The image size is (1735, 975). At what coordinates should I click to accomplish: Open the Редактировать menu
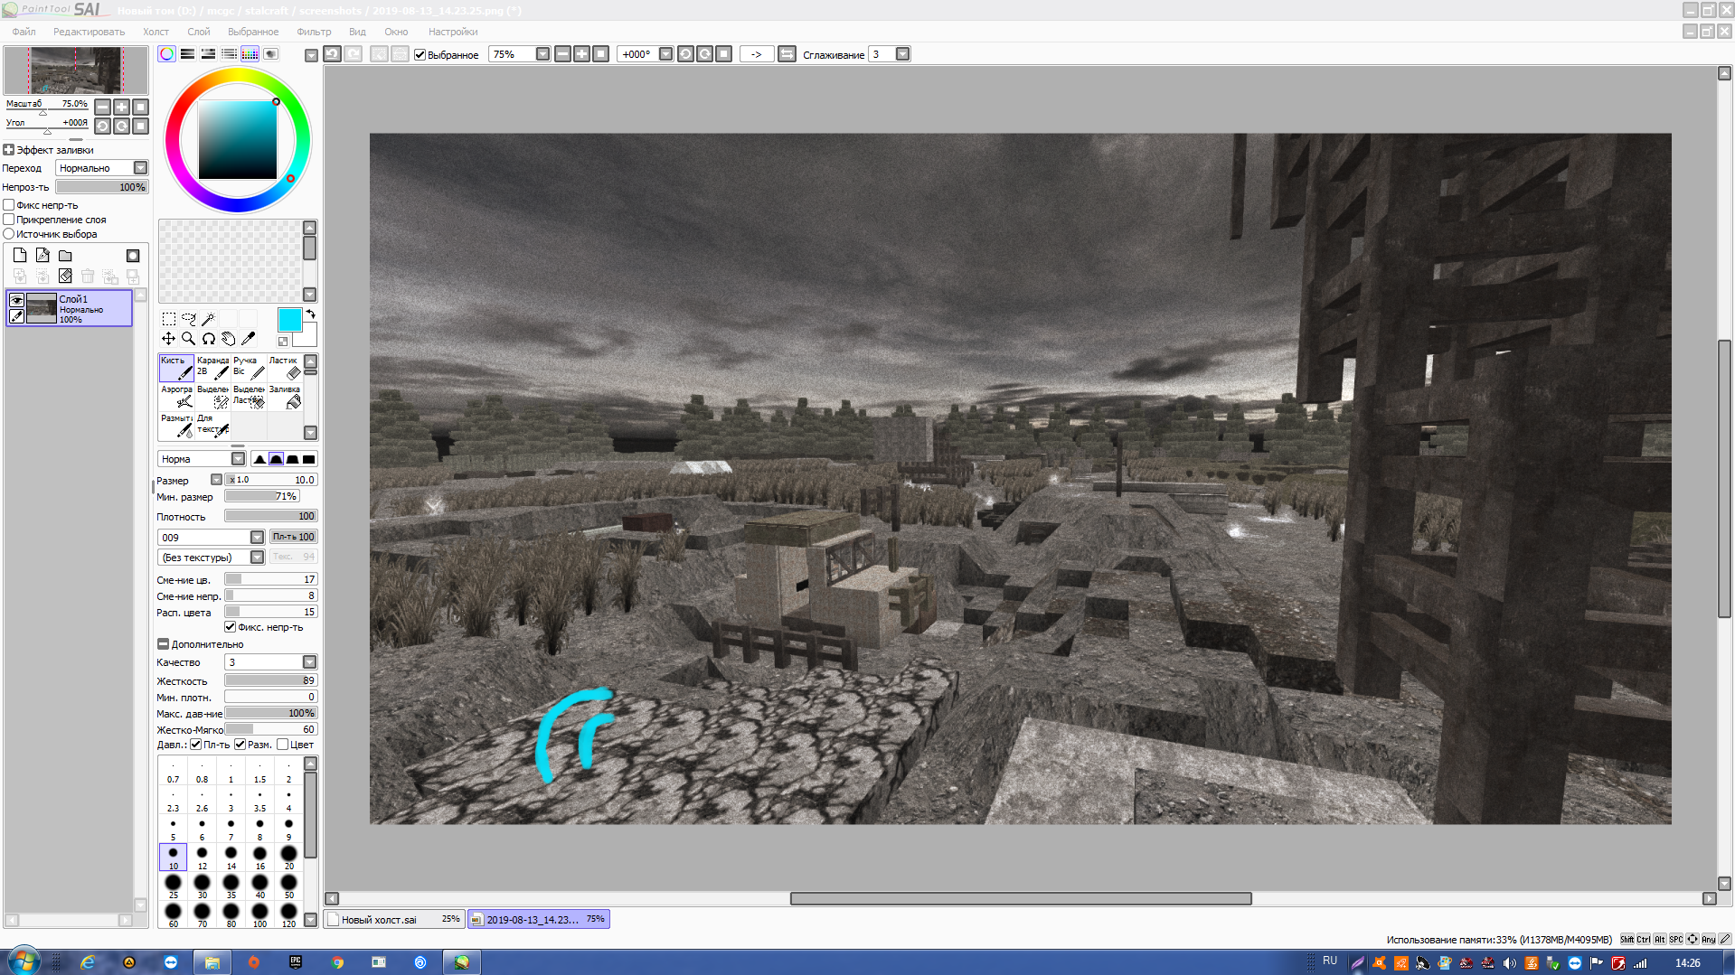[89, 32]
